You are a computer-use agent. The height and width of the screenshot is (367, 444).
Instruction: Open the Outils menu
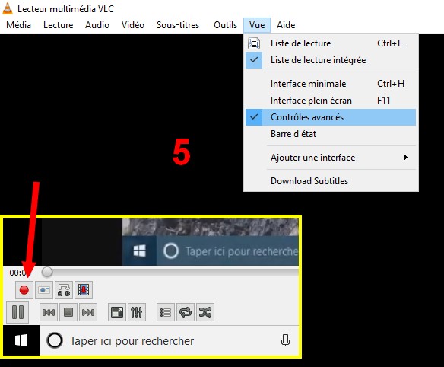click(x=225, y=25)
